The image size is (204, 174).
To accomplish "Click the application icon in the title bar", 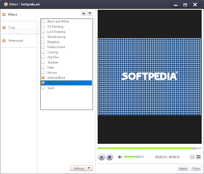I will [6, 4].
